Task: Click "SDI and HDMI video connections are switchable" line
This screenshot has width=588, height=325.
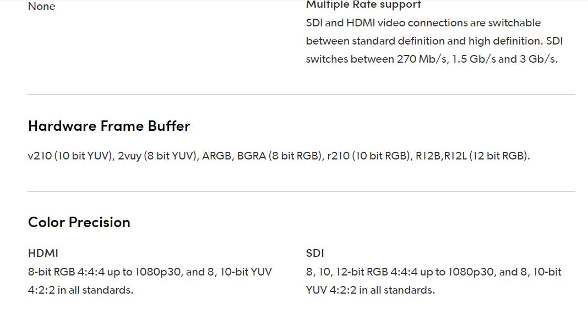Action: tap(423, 23)
